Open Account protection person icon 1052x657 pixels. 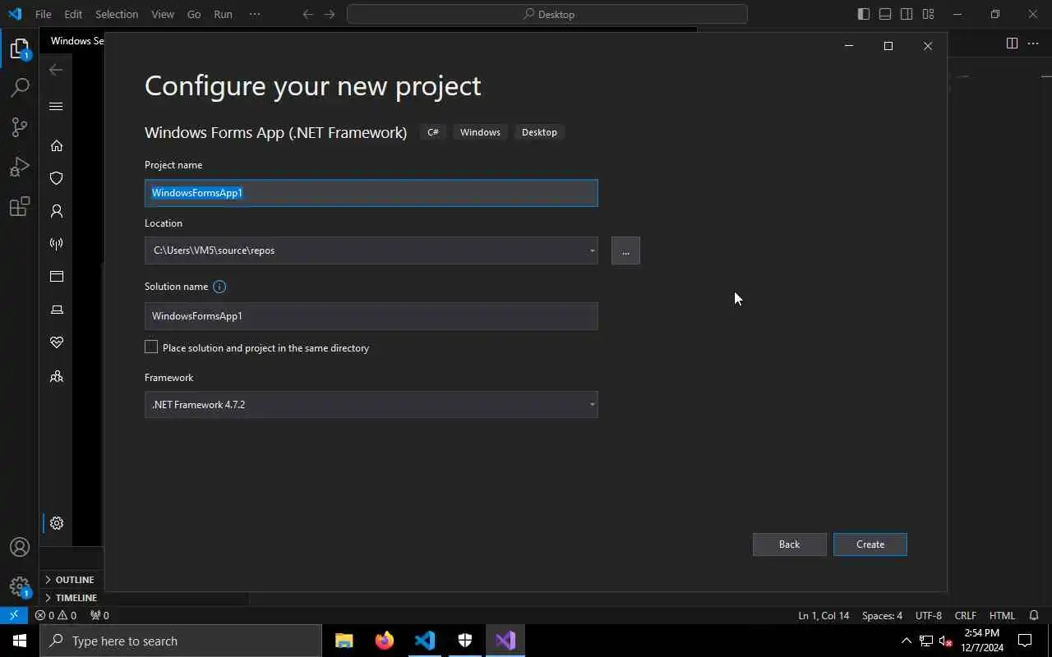(57, 211)
